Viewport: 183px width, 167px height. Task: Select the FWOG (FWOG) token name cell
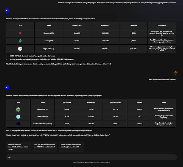pyautogui.click(x=42, y=109)
